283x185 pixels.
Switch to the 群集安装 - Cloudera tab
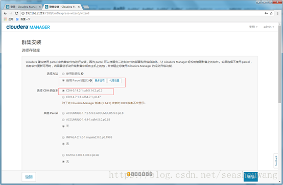pyautogui.click(x=62, y=7)
